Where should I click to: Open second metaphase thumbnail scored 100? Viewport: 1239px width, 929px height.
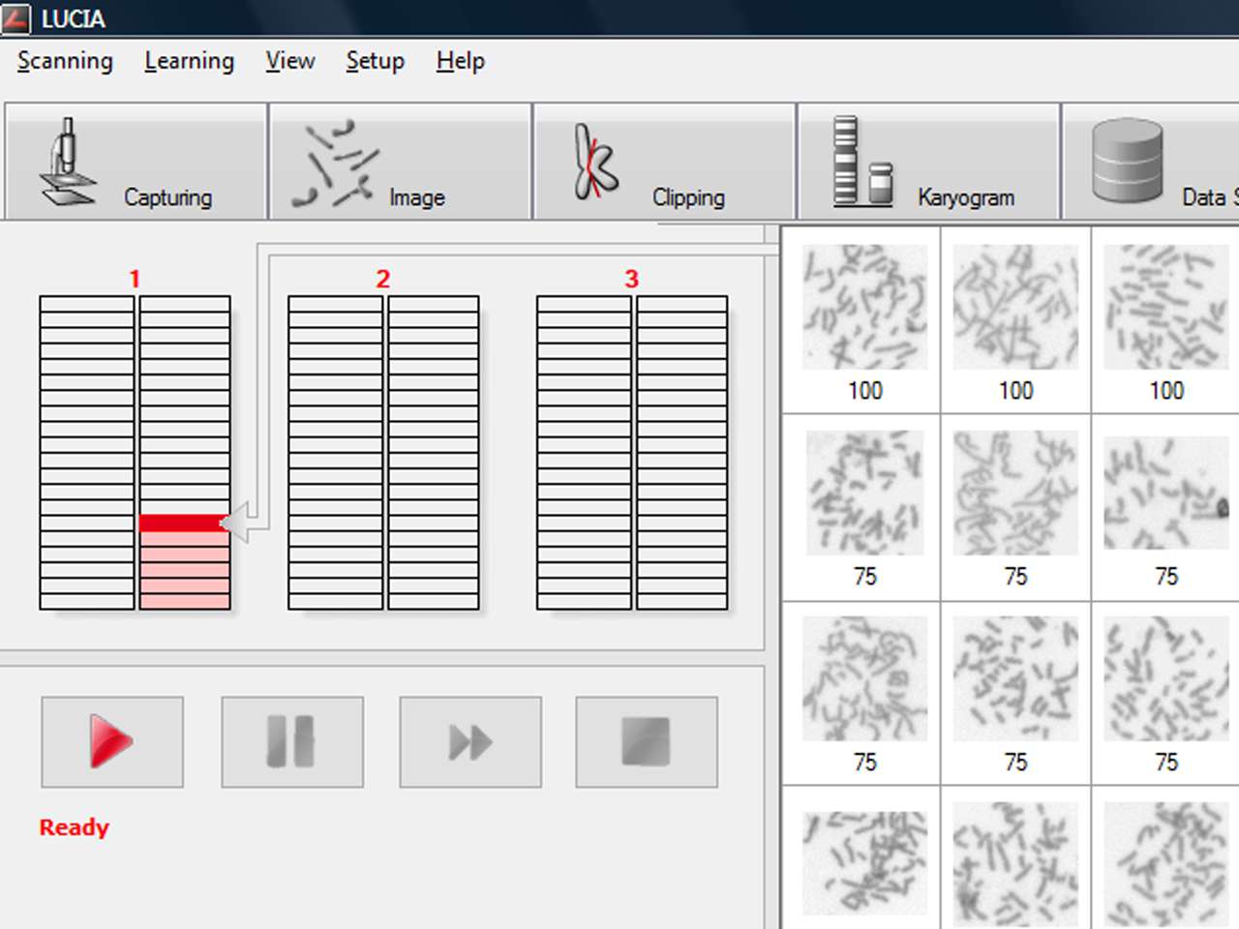tap(1015, 307)
